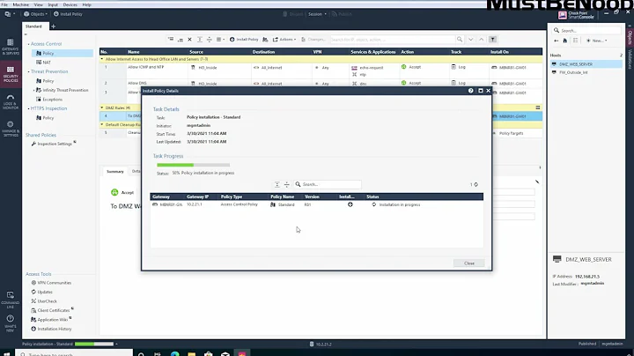Click the install history icon beside Install Policy

(x=265, y=40)
